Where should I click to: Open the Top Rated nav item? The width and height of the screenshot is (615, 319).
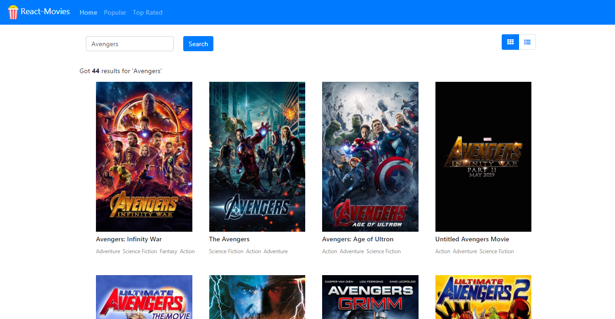[148, 12]
